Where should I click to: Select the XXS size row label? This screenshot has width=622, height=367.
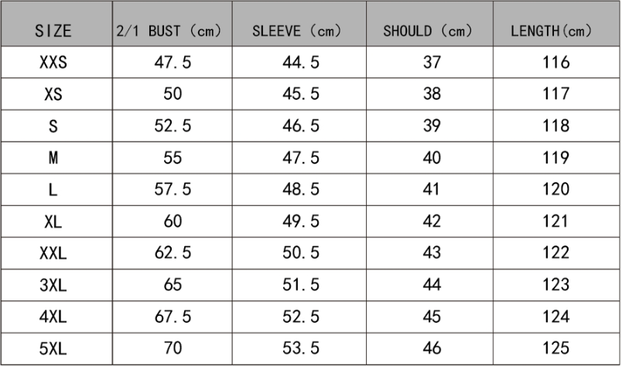pyautogui.click(x=53, y=63)
